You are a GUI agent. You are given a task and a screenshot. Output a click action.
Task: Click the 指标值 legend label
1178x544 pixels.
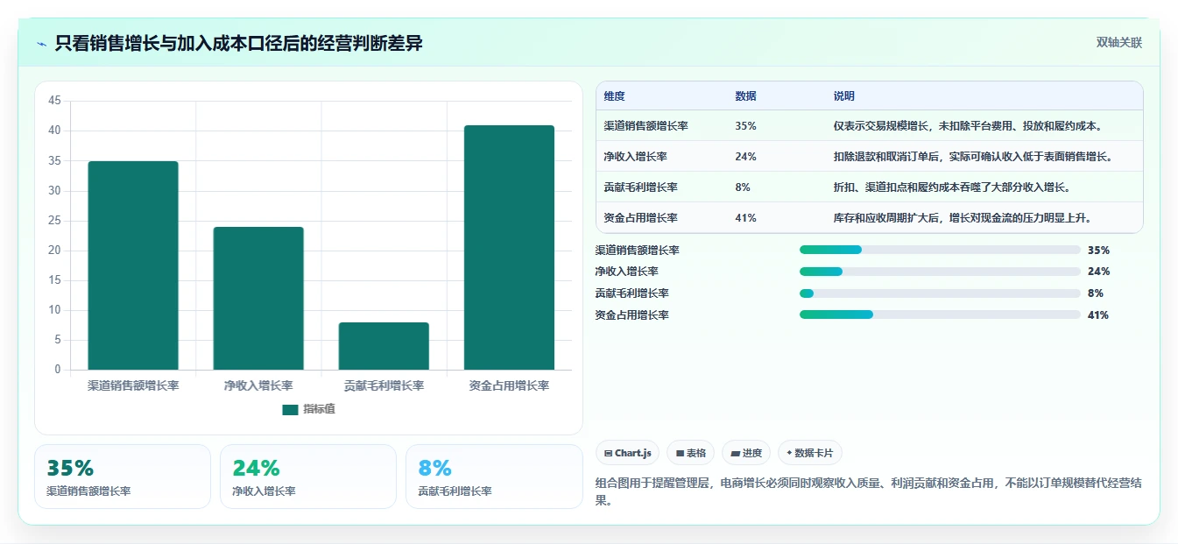[x=319, y=410]
